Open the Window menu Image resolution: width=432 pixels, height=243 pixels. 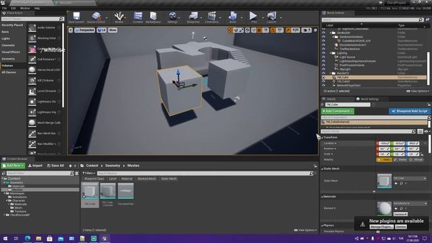[25, 8]
